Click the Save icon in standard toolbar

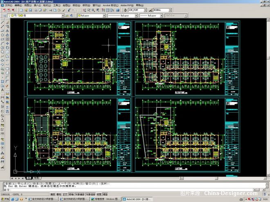31,10
